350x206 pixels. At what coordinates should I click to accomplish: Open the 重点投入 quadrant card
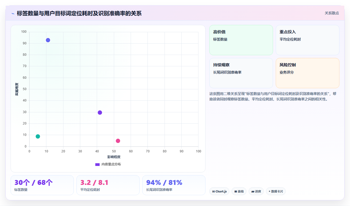(307, 40)
